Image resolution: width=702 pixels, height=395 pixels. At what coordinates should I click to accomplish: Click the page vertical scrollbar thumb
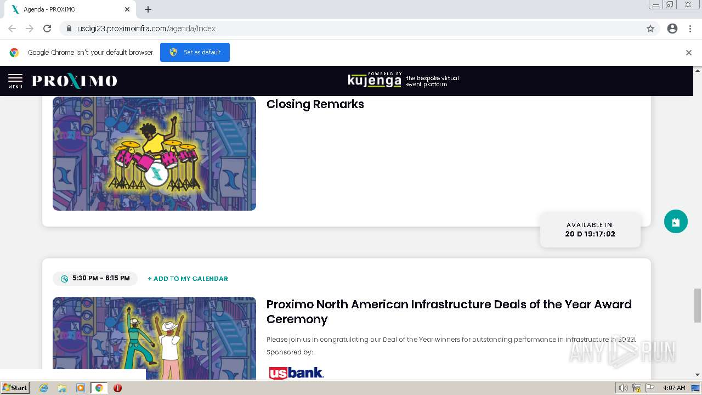tap(698, 306)
